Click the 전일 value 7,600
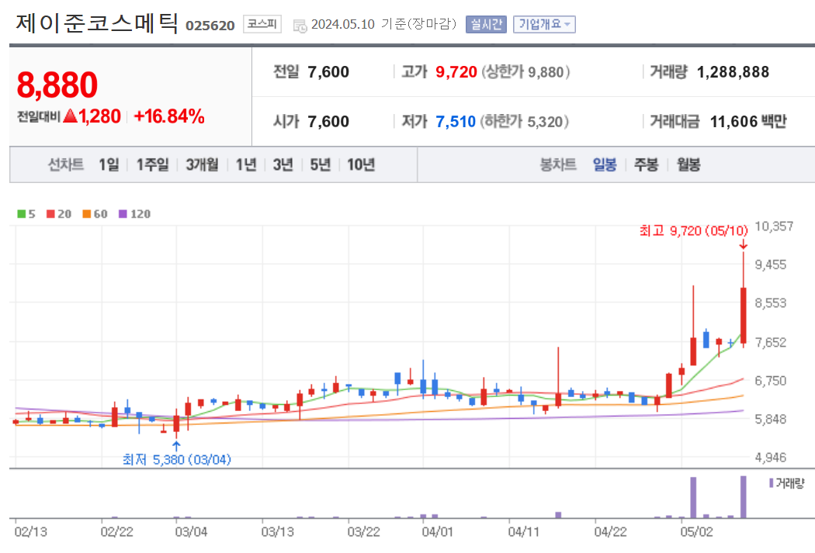This screenshot has height=553, width=815. pos(328,71)
